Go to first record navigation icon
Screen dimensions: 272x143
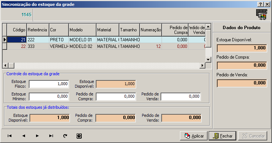(x=10, y=136)
